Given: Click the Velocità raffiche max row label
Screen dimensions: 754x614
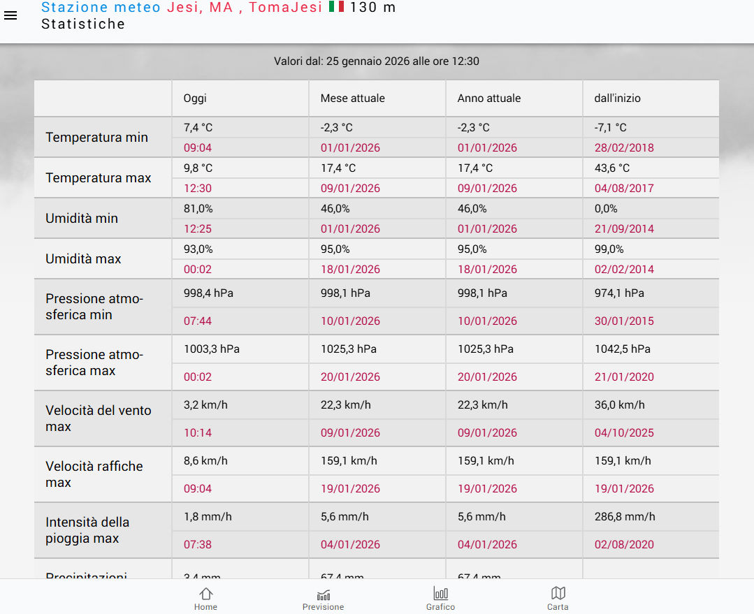Looking at the screenshot, I should click(x=94, y=474).
